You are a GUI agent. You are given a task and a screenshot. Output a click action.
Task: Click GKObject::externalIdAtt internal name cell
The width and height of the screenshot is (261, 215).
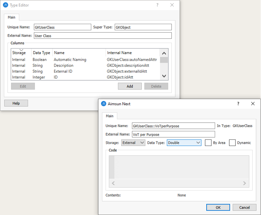coord(127,71)
